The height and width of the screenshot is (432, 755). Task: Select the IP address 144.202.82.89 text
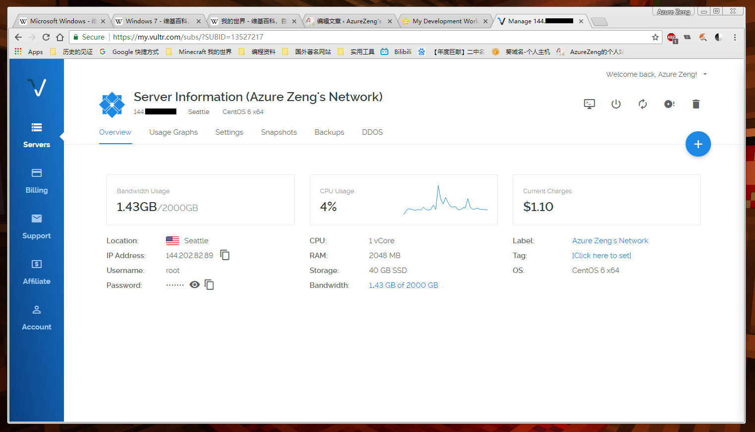coord(189,256)
